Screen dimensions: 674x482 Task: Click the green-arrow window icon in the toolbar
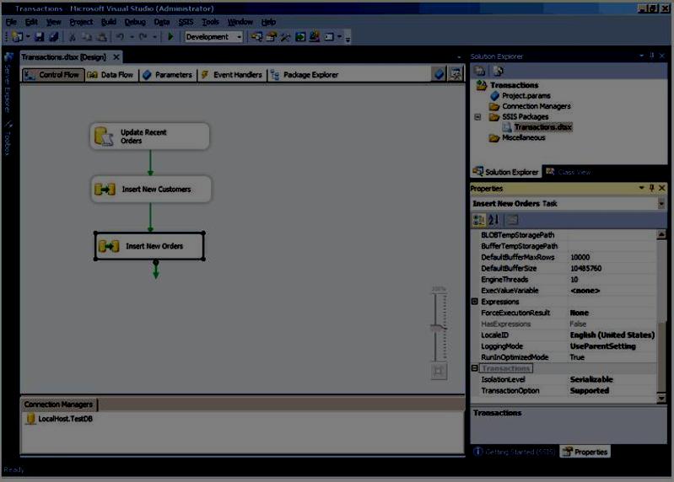click(x=300, y=37)
